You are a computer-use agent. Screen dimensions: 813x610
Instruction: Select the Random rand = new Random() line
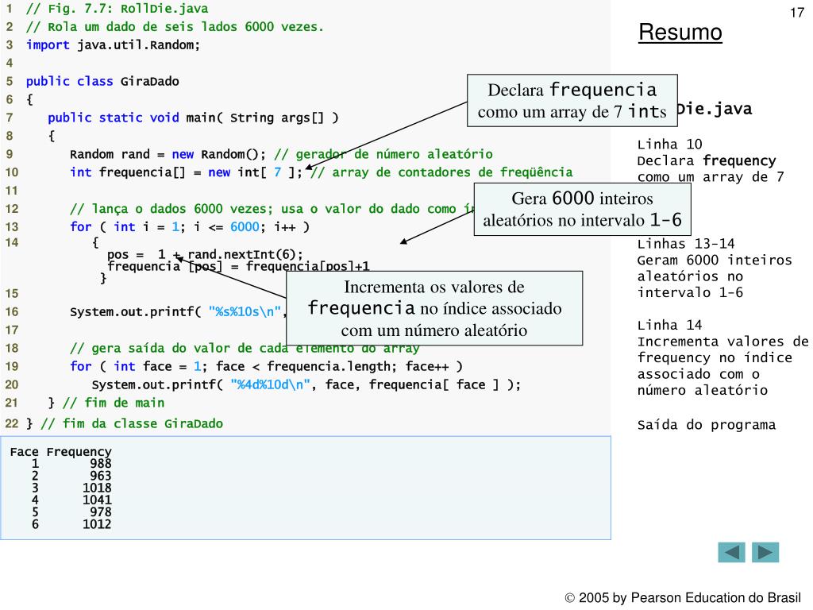[168, 155]
